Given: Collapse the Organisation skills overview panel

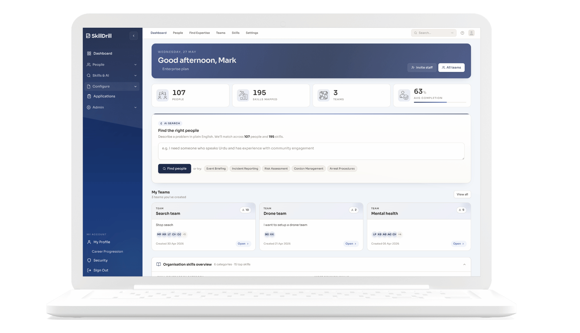Looking at the screenshot, I should point(464,265).
